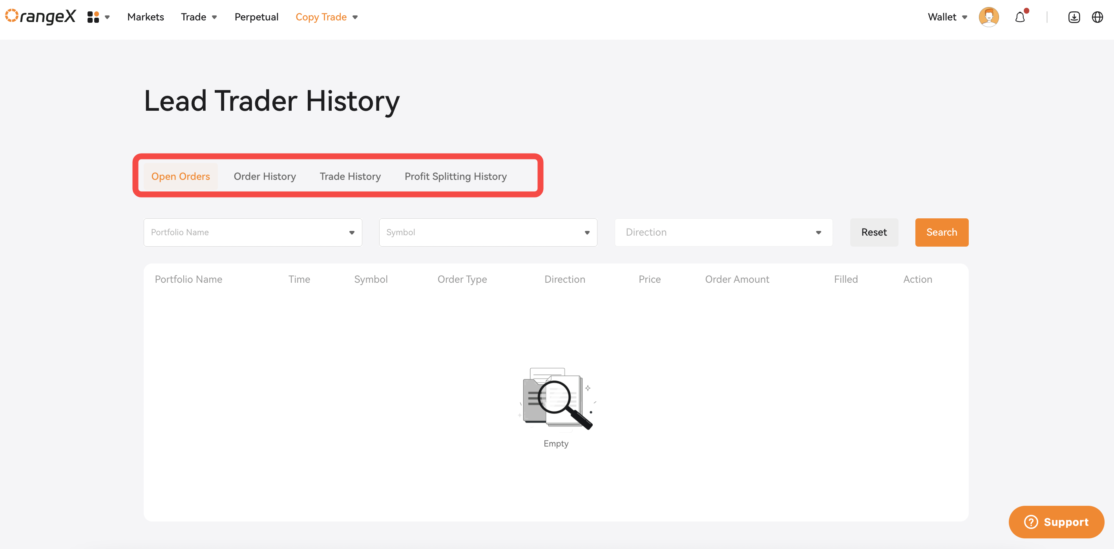This screenshot has width=1114, height=549.
Task: Click the Order Amount column header
Action: tap(737, 279)
